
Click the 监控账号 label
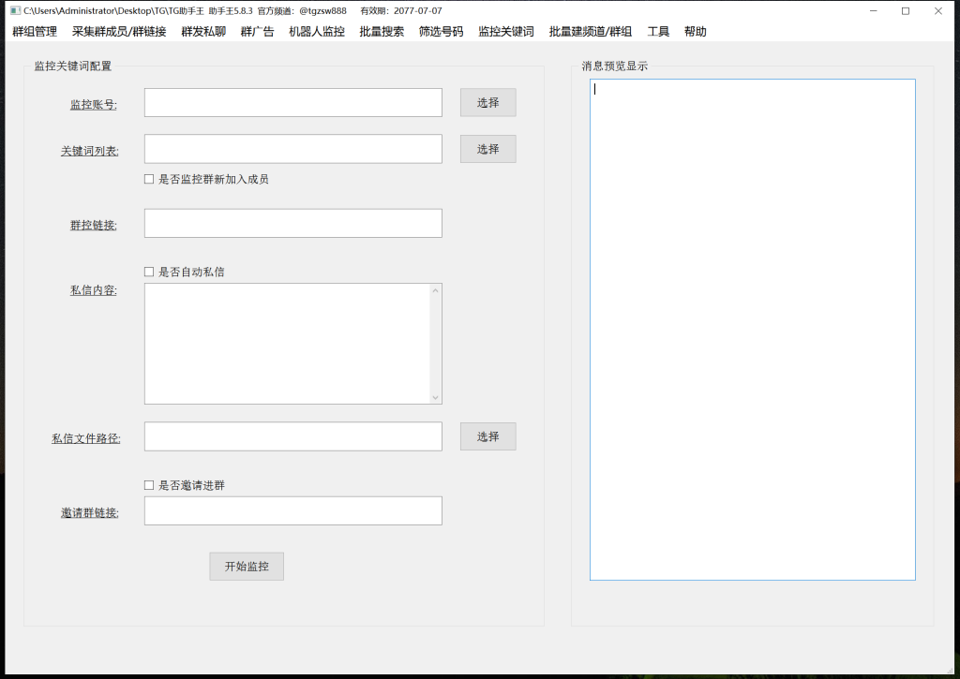(x=93, y=105)
